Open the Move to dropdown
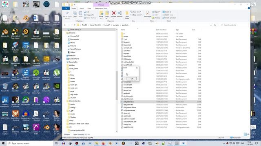 101,15
